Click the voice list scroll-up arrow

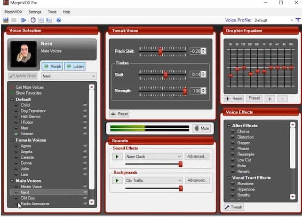[92, 87]
